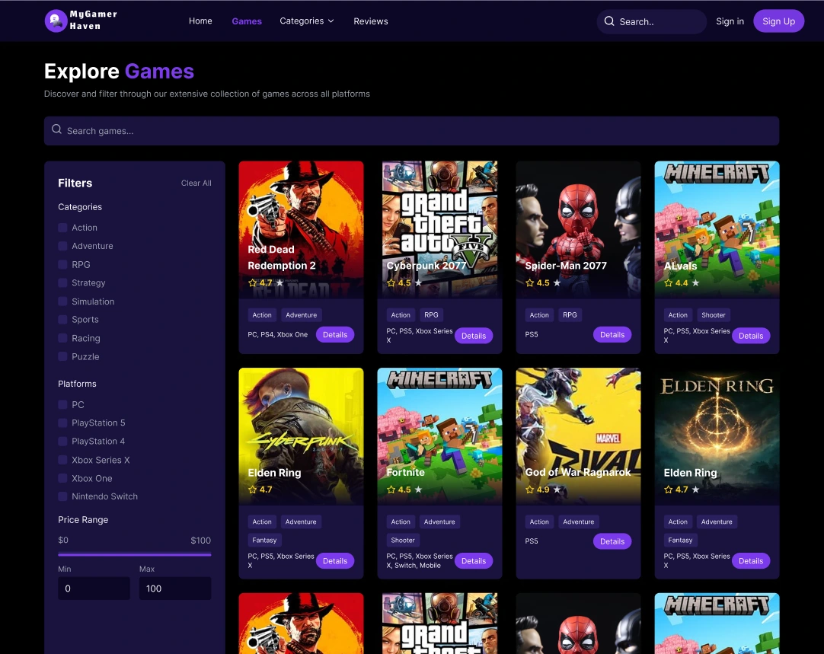Viewport: 824px width, 654px height.
Task: Click the RPG tag on Spider-Man 2077 card
Action: click(x=570, y=314)
